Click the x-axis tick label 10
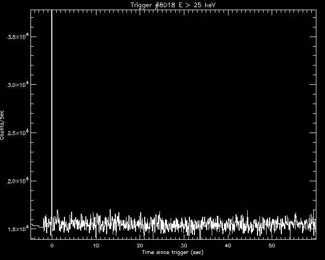Viewport: 325px width, 260px height. [x=96, y=246]
